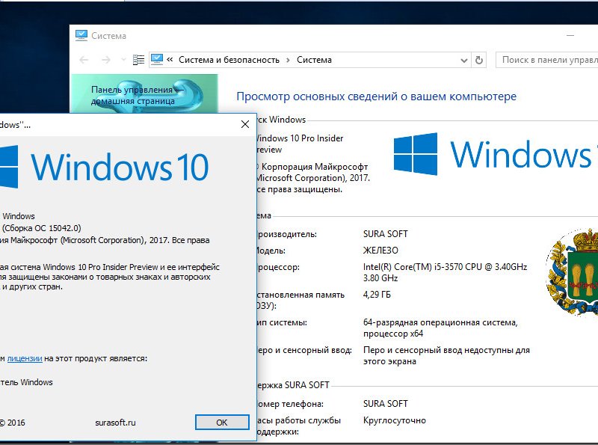Open "Панель управления — домашняя страница" link

(138, 95)
